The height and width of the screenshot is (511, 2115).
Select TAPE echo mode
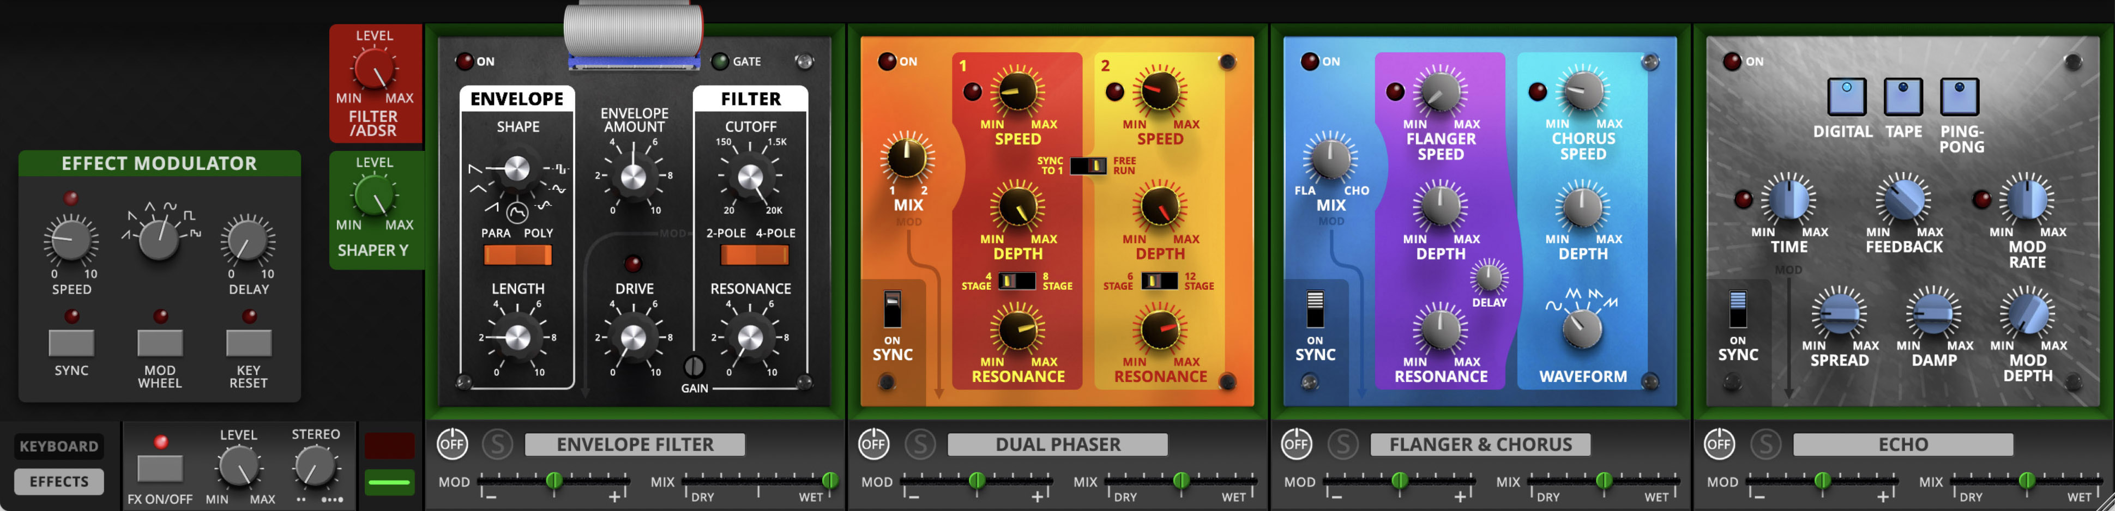(1903, 96)
